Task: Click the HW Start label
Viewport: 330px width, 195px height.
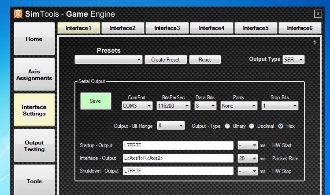Action: (282, 145)
